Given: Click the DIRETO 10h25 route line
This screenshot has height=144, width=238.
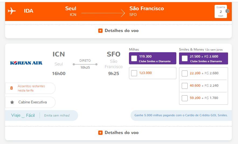Looking at the screenshot, I should 85,64.
